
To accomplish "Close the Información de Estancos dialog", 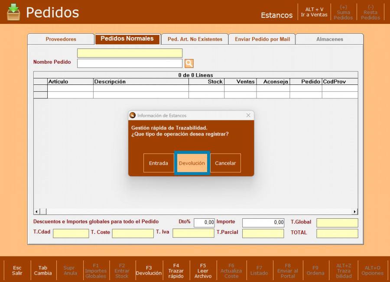I will pos(248,115).
